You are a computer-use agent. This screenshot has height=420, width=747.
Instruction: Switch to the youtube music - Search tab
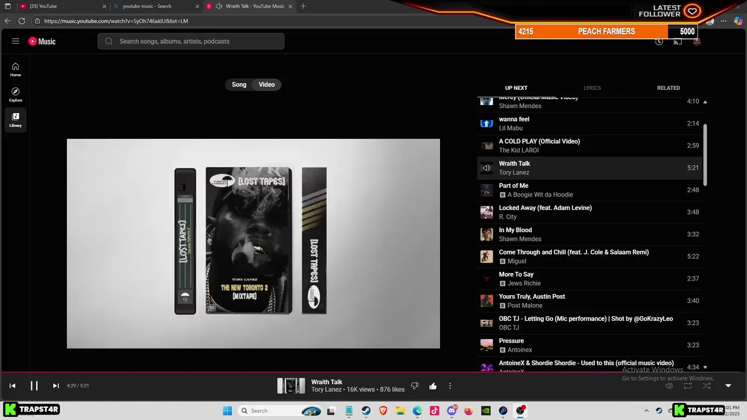pyautogui.click(x=156, y=6)
